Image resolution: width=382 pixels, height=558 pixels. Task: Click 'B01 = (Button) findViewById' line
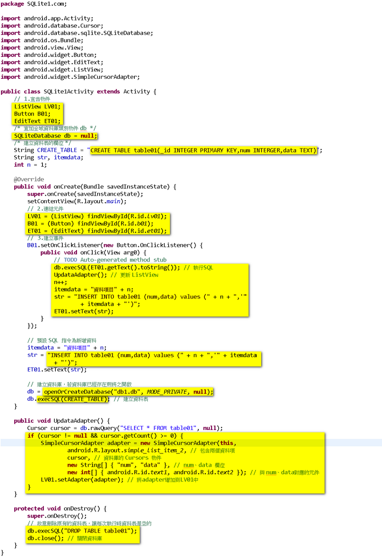[x=91, y=224]
